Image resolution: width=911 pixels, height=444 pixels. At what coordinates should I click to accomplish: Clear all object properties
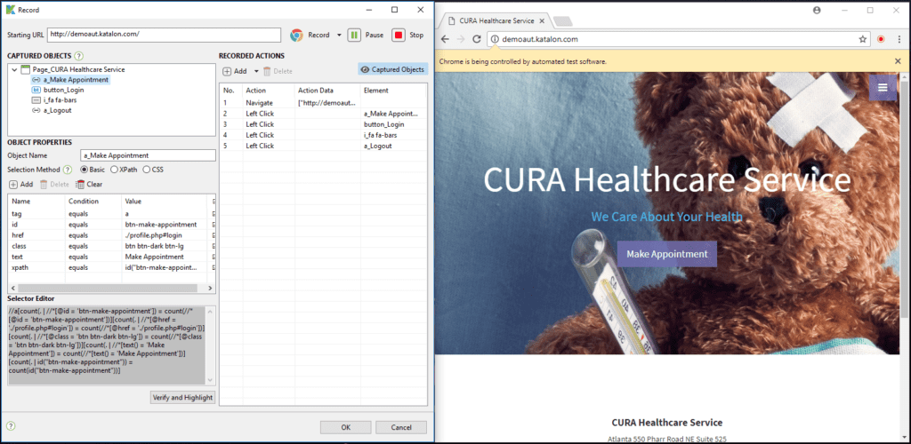pos(89,185)
